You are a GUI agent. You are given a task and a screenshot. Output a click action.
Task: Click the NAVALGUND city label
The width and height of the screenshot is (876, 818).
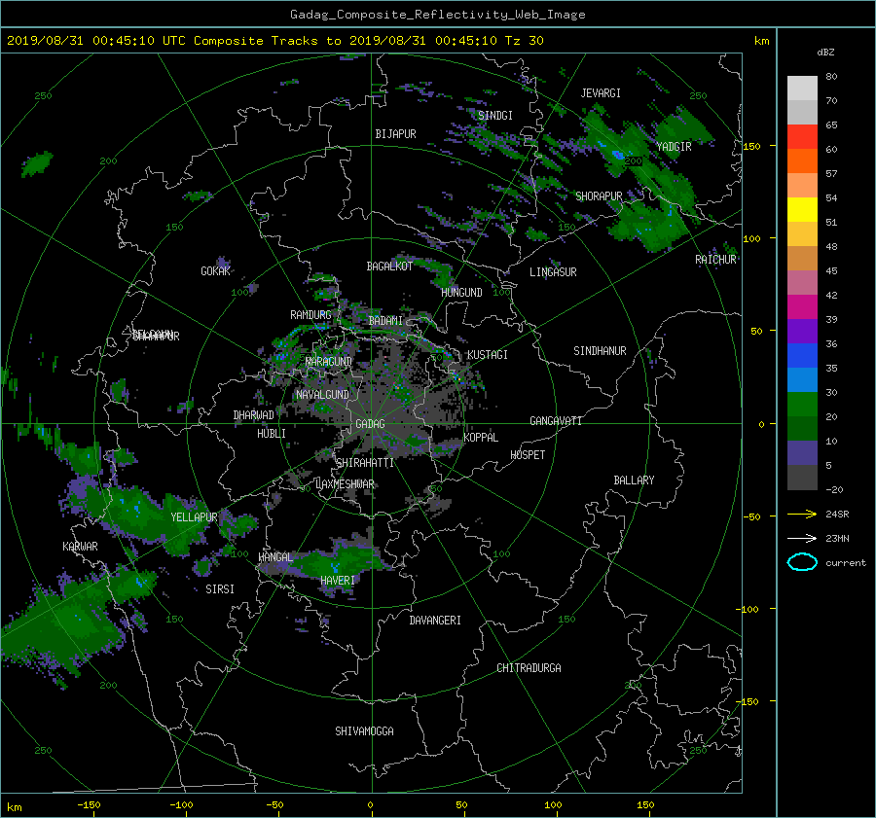coord(322,394)
